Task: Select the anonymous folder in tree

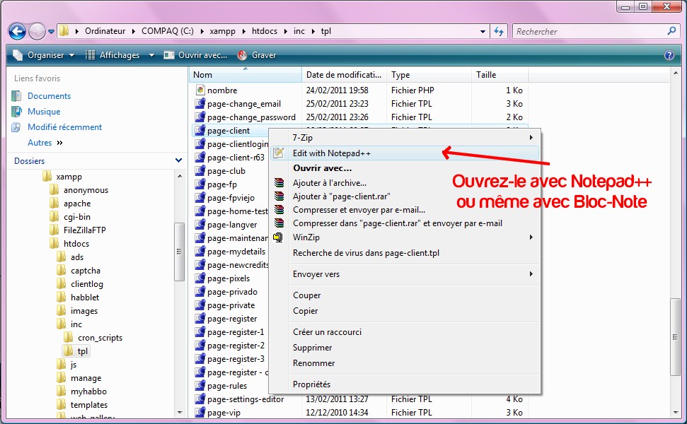Action: 86,190
